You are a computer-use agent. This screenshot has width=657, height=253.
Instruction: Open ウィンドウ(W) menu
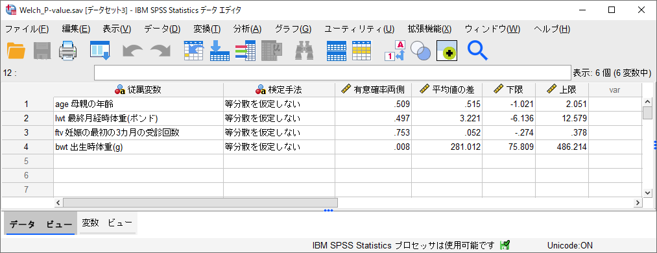coord(492,29)
